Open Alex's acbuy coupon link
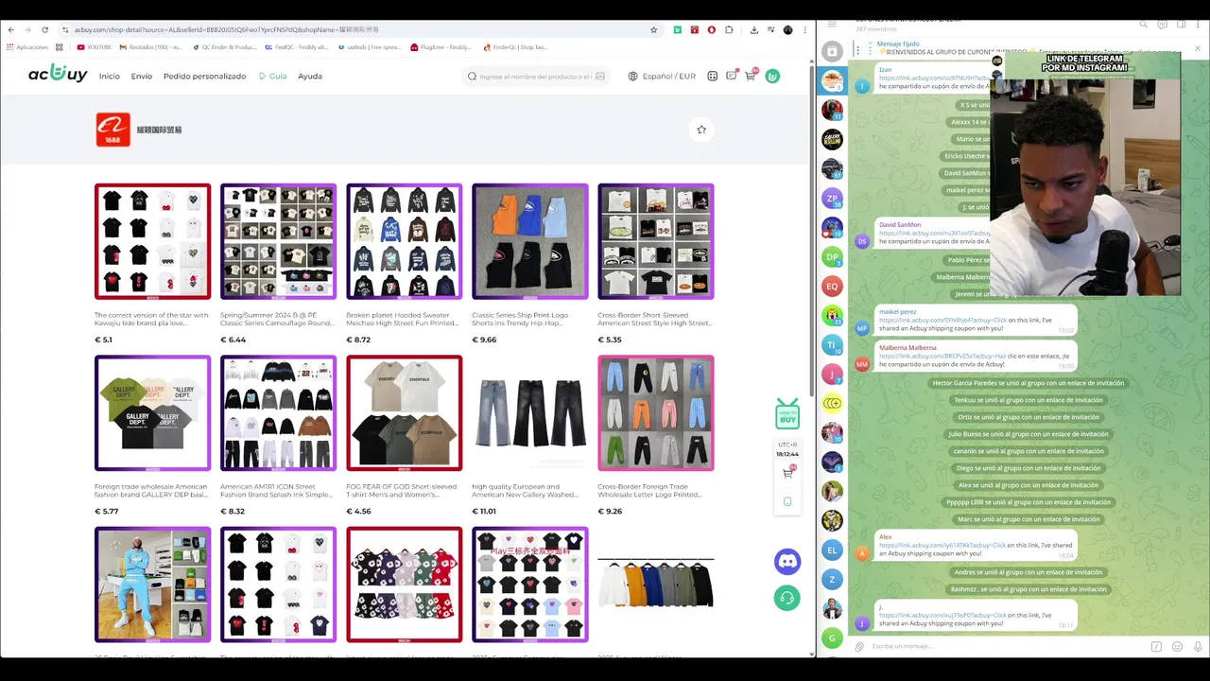This screenshot has width=1210, height=681. (942, 545)
